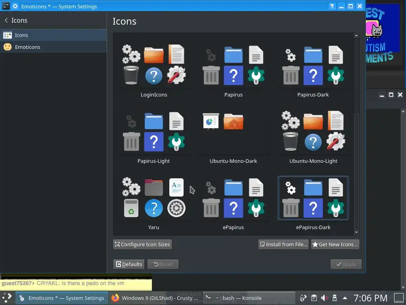Open the Icons sidebar entry
The image size is (406, 305).
54,35
